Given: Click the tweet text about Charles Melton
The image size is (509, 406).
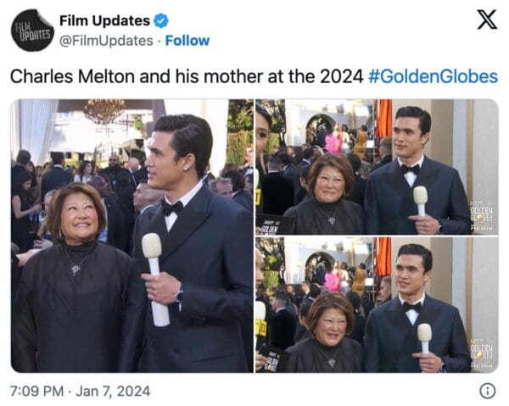Looking at the screenshot, I should click(x=187, y=76).
